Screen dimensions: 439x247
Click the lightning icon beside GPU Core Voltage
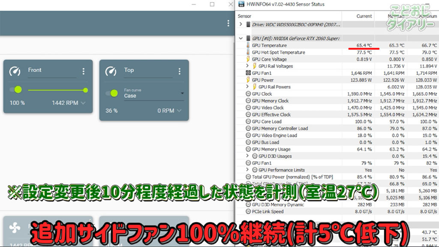pos(248,59)
